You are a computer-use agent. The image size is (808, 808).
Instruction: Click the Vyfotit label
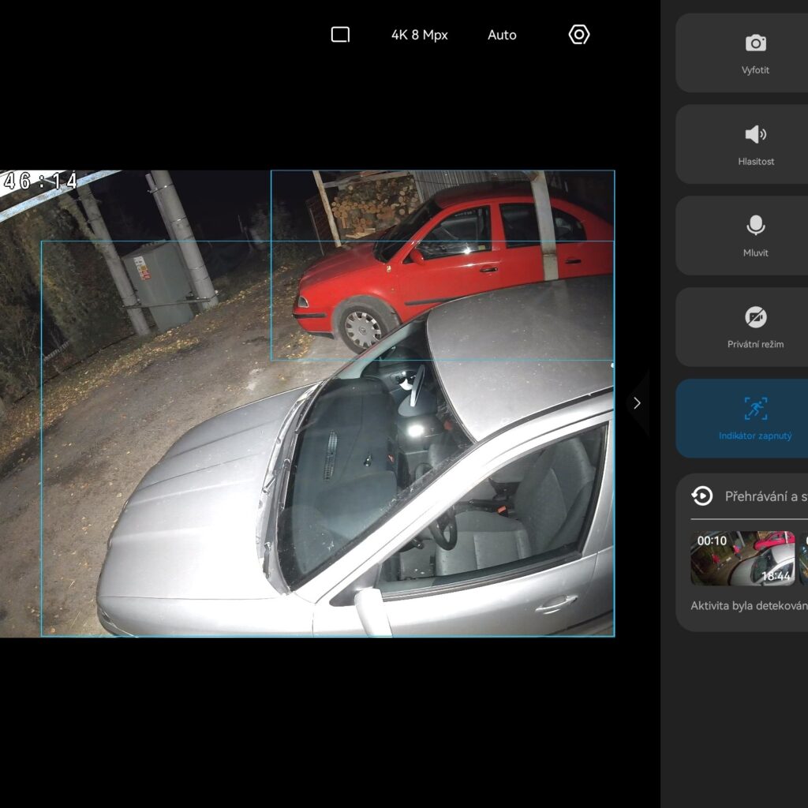pos(755,70)
